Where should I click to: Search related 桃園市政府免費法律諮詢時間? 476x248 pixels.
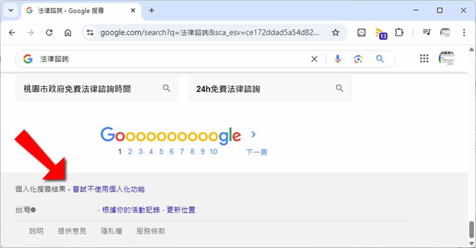click(97, 89)
